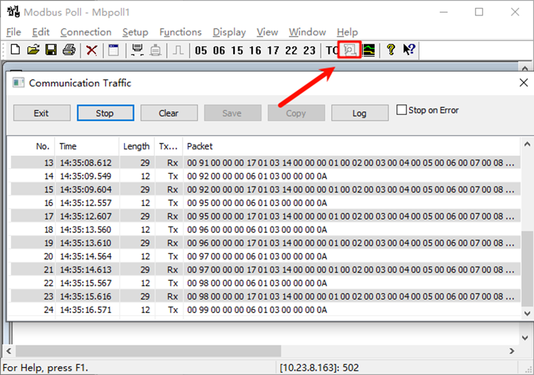534x375 pixels.
Task: Save with the floppy disk icon
Action: [51, 50]
